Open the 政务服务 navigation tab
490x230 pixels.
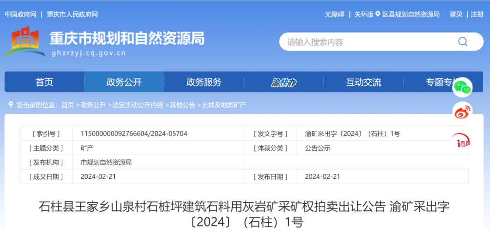[204, 82]
